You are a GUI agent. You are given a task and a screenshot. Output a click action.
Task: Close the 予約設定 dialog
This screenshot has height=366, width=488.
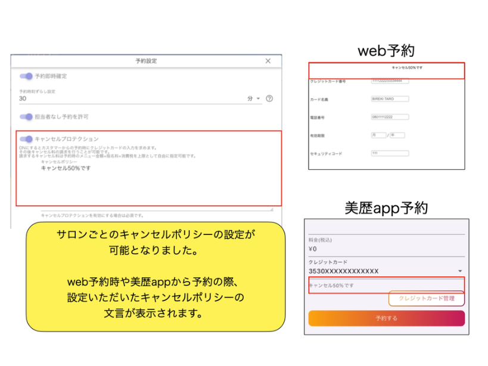coord(268,61)
